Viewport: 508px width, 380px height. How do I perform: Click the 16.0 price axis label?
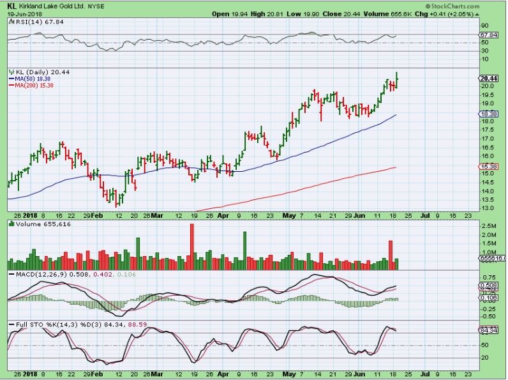(x=488, y=156)
